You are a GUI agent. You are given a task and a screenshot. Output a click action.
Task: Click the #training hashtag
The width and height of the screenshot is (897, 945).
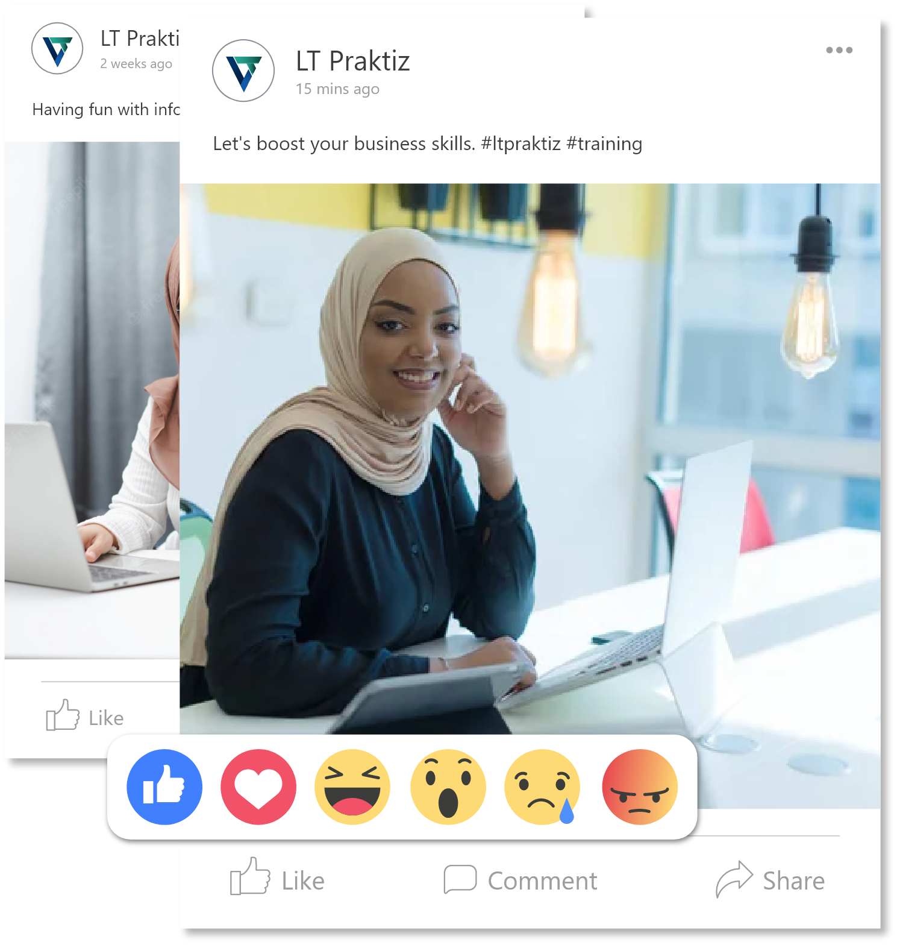click(604, 143)
